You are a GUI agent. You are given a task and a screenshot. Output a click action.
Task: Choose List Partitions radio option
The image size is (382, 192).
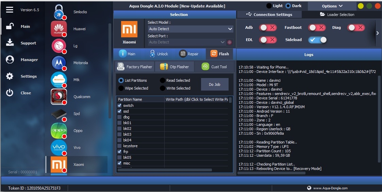121,80
